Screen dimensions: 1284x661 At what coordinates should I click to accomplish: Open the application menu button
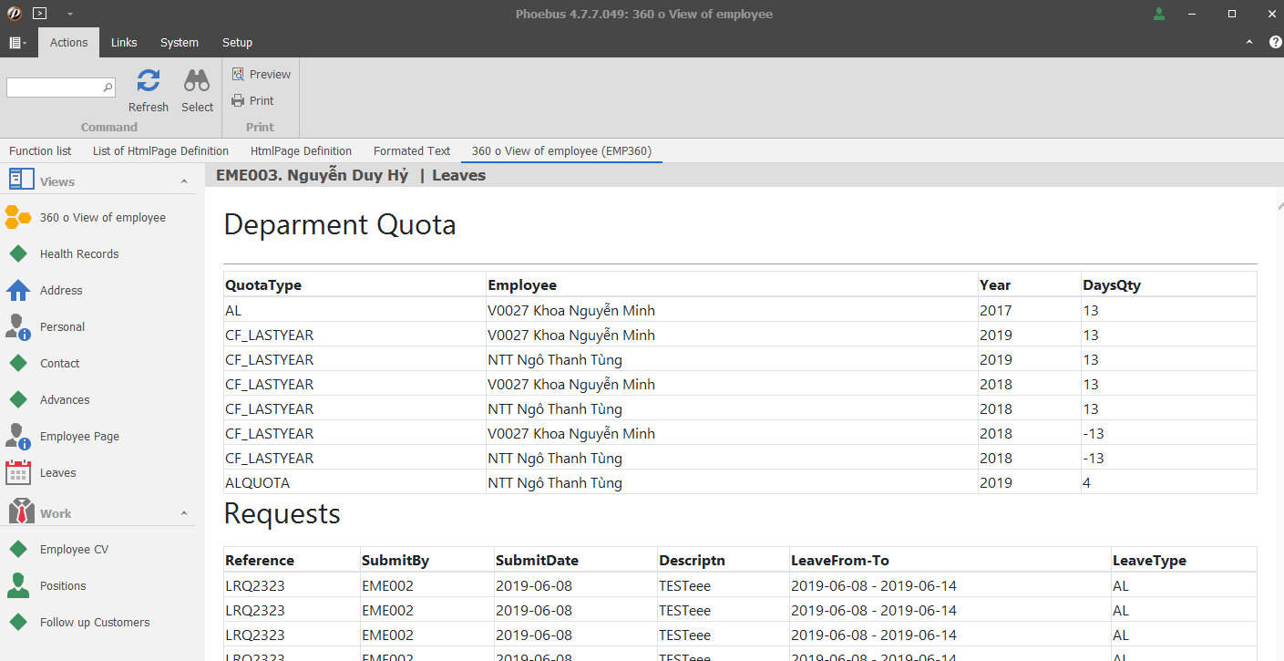click(x=17, y=43)
